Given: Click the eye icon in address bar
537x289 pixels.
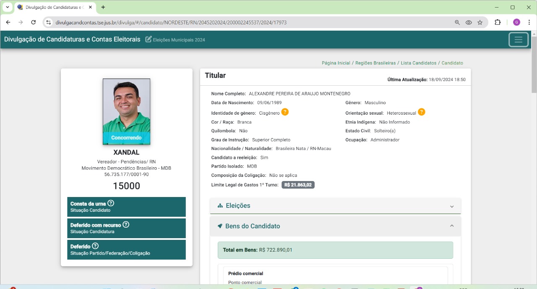Looking at the screenshot, I should click(469, 22).
